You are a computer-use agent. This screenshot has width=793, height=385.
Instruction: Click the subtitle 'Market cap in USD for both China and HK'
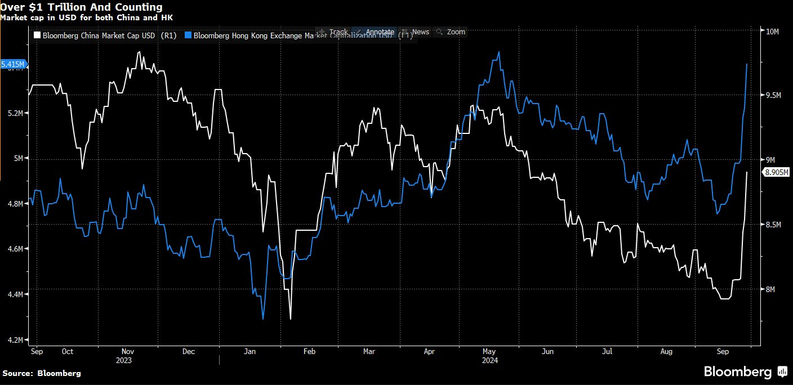click(x=86, y=17)
